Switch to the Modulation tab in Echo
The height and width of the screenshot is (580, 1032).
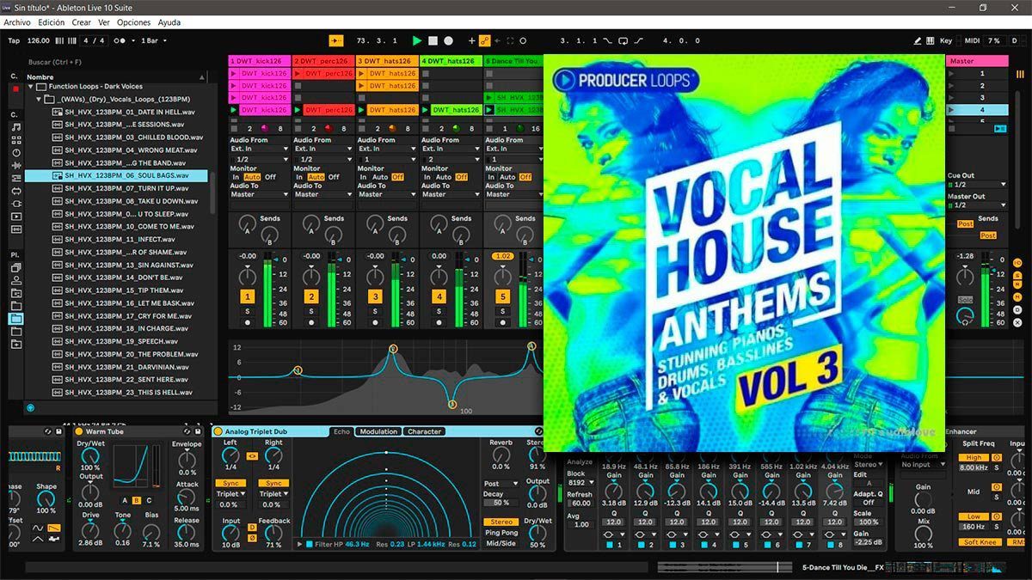pos(378,431)
